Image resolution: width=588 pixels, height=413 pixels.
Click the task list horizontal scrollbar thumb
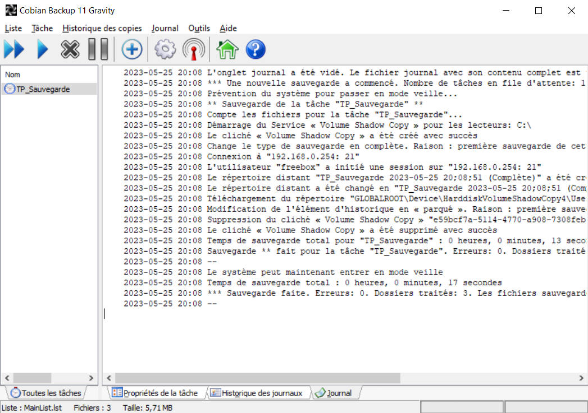tap(32, 378)
